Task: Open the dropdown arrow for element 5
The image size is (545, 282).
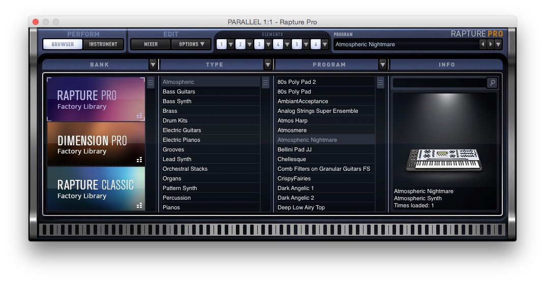Action: point(306,44)
